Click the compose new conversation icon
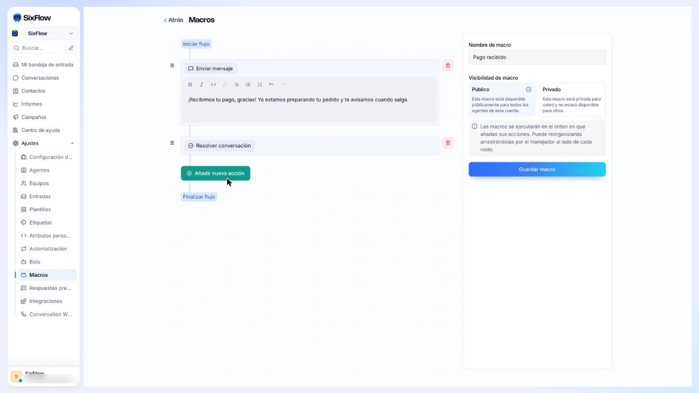Screen dimensions: 699x393 click(71, 48)
